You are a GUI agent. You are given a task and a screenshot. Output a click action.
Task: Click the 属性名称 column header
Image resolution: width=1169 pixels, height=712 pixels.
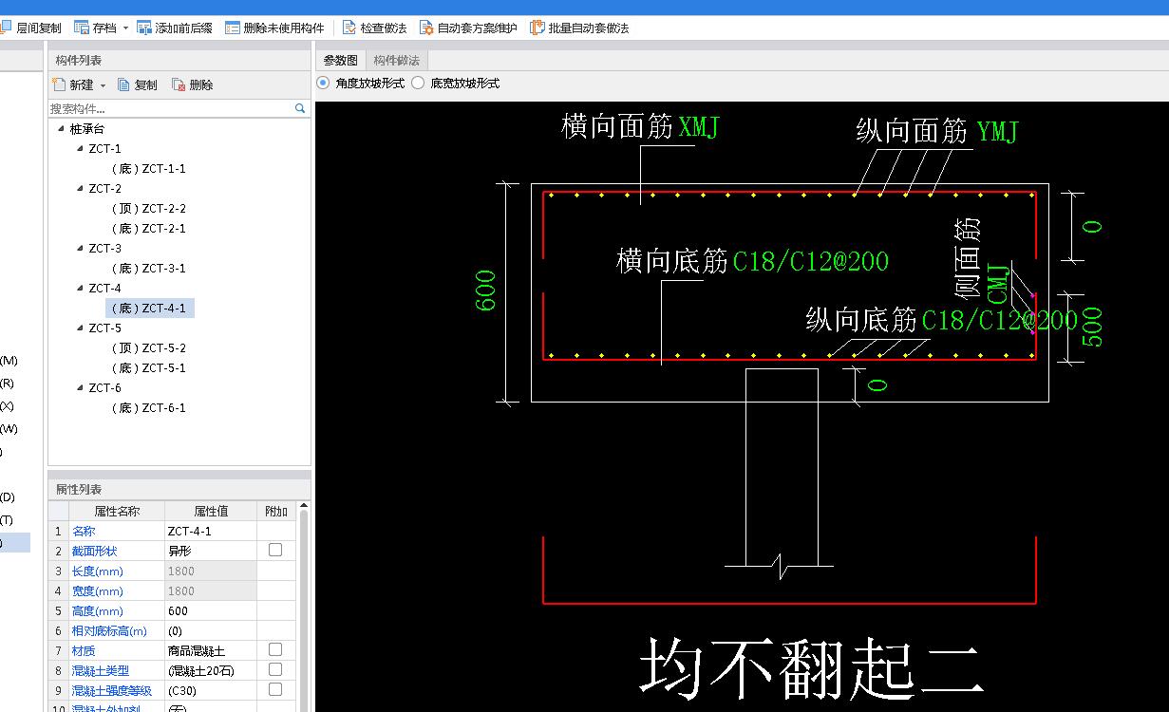(116, 511)
